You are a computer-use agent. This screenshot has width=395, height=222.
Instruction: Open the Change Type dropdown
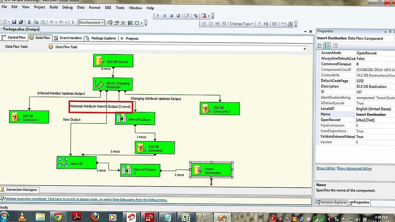point(242,24)
